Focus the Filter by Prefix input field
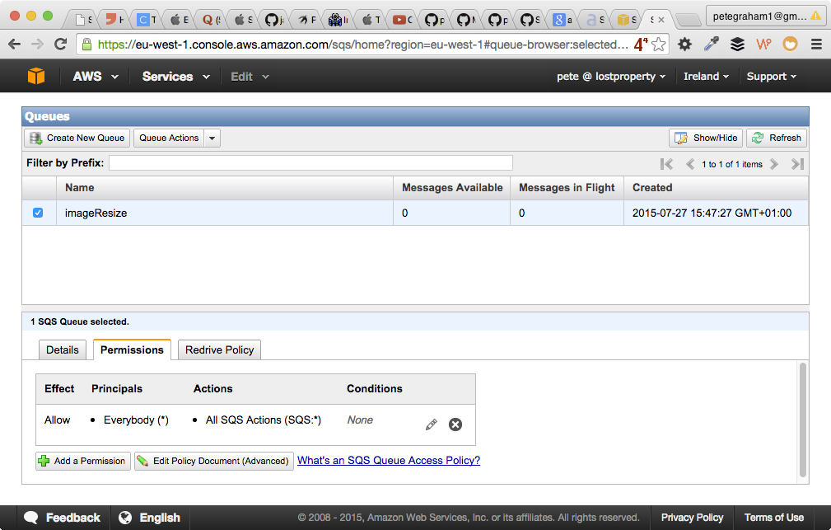This screenshot has width=831, height=530. 310,163
